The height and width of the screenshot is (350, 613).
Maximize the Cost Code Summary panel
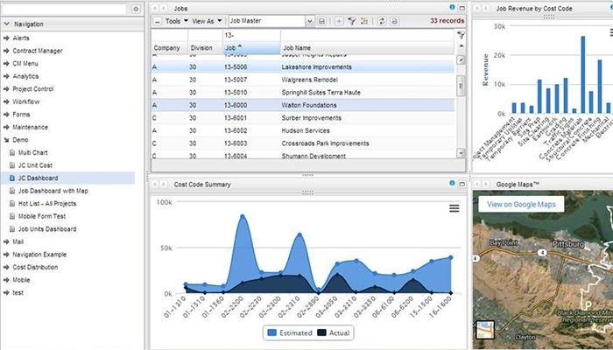(462, 184)
